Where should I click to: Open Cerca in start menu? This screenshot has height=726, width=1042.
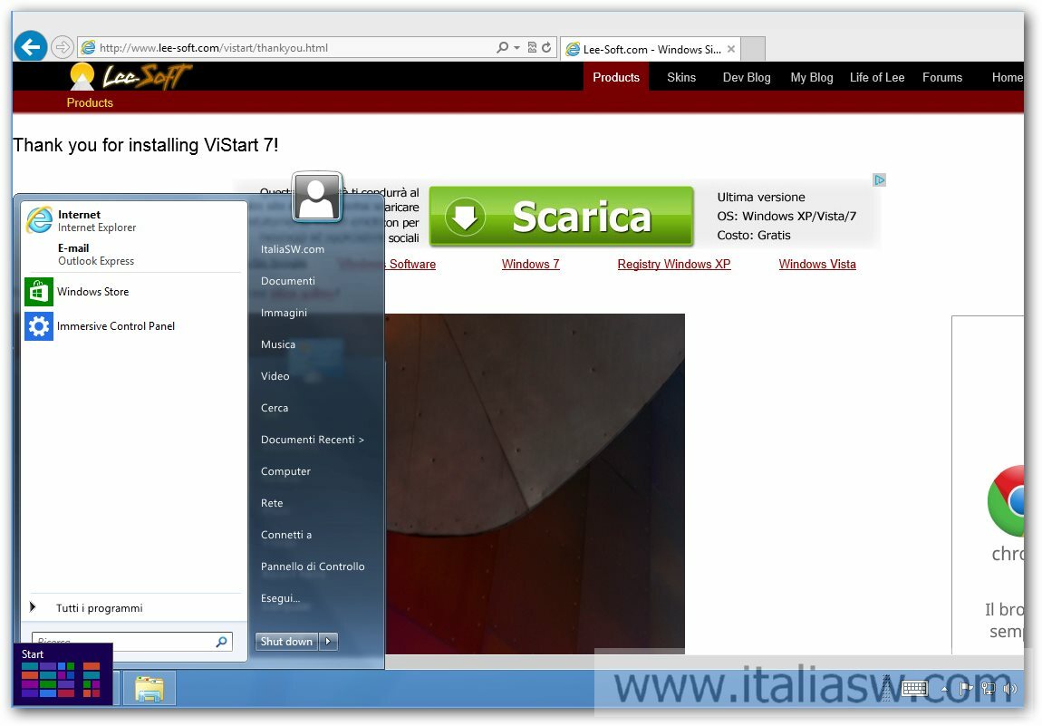[274, 408]
